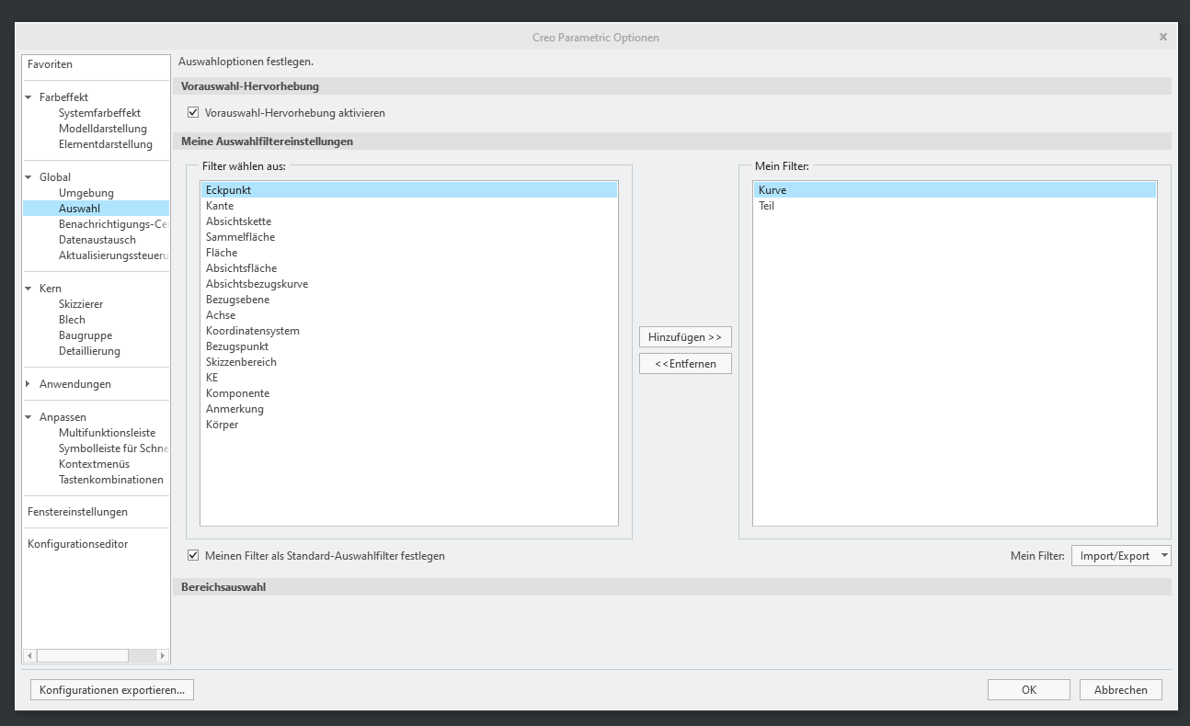Disable Vorauswahl-Hervorhebung aktivieren
Image resolution: width=1190 pixels, height=726 pixels.
click(x=192, y=112)
